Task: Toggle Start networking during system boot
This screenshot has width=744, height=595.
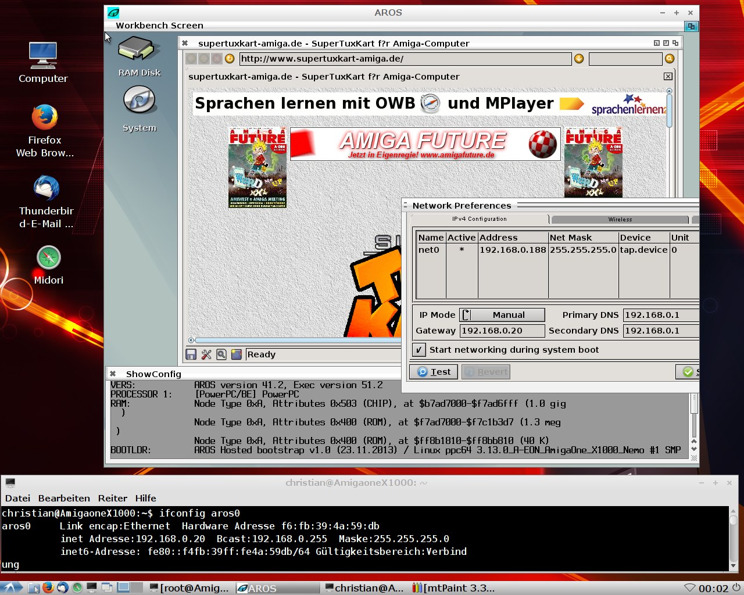Action: (x=419, y=350)
